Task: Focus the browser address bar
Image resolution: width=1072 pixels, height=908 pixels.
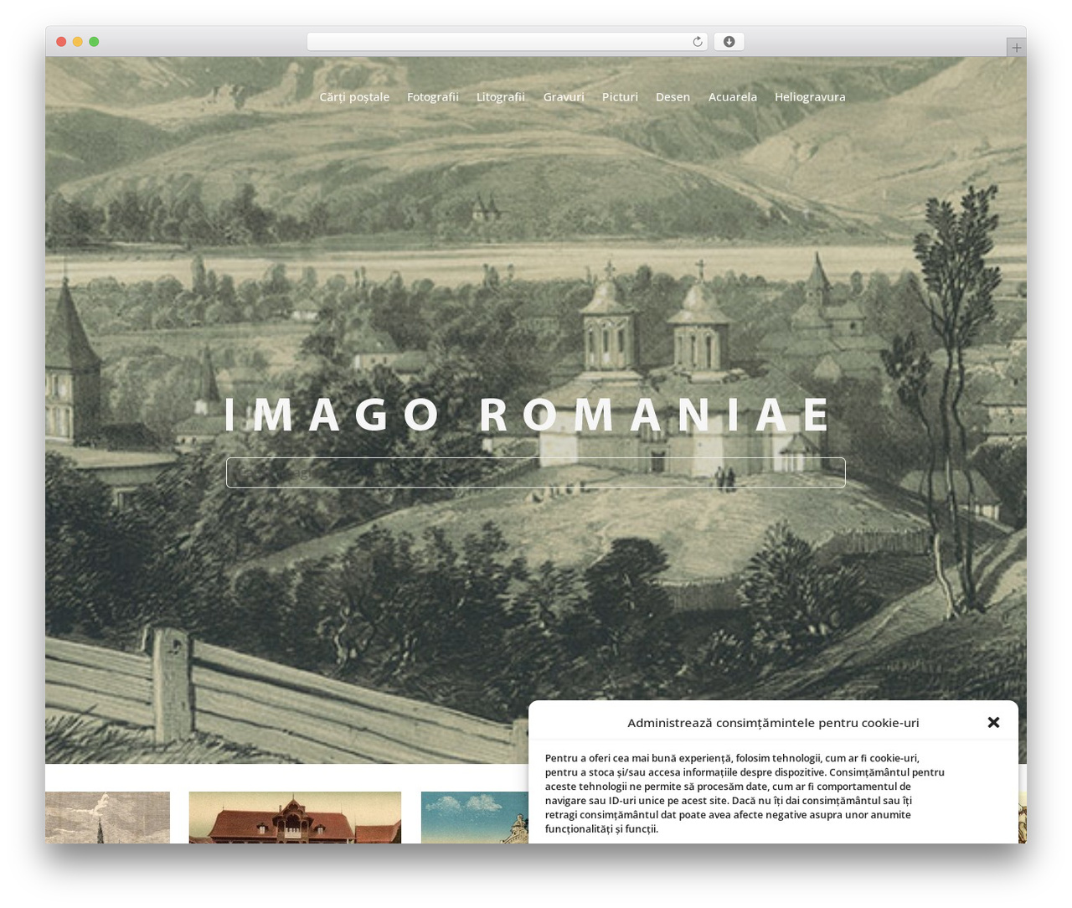Action: 507,42
